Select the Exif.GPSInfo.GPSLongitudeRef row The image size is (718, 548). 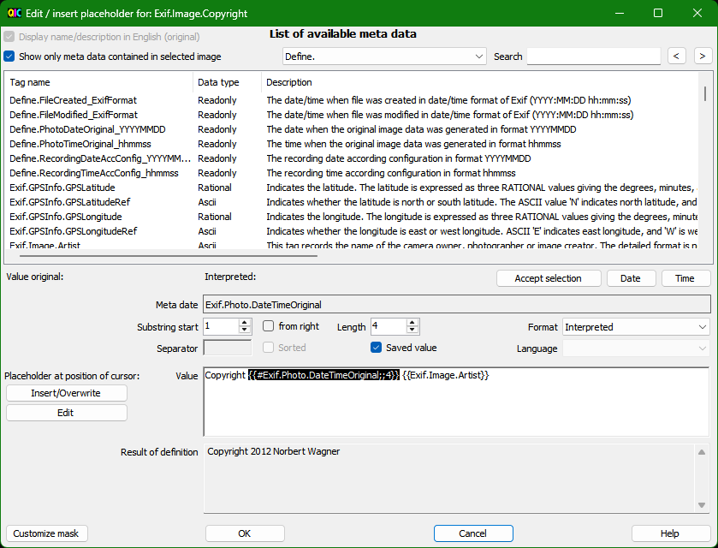[x=352, y=231]
